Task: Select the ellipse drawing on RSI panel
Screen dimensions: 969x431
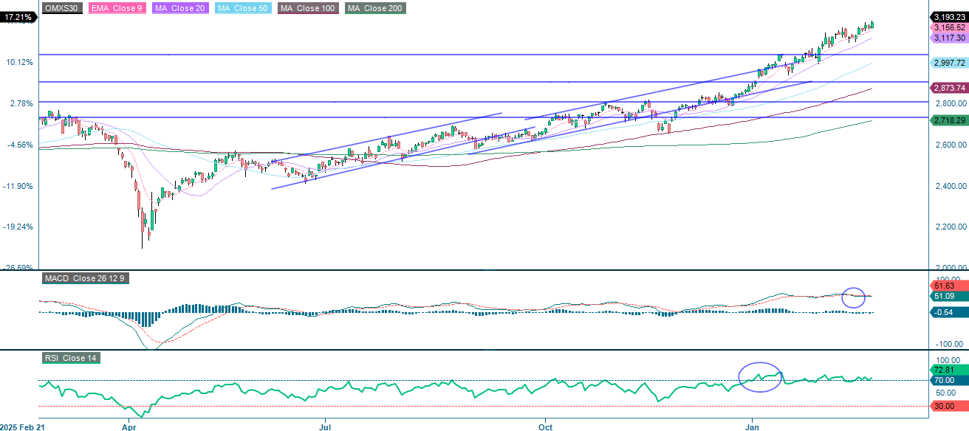Action: 760,376
